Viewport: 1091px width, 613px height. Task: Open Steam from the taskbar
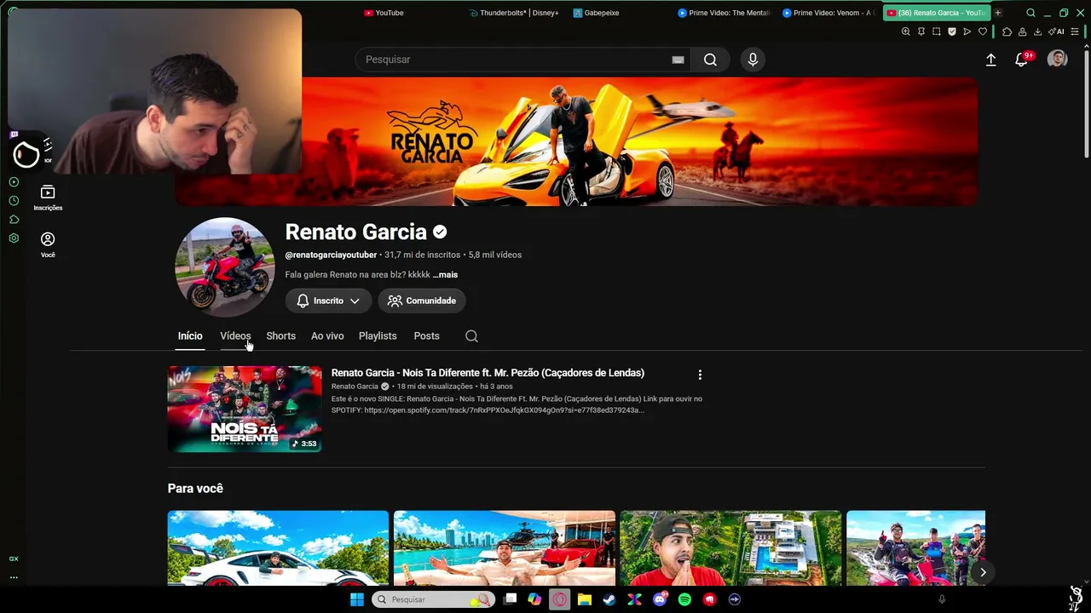(x=609, y=599)
